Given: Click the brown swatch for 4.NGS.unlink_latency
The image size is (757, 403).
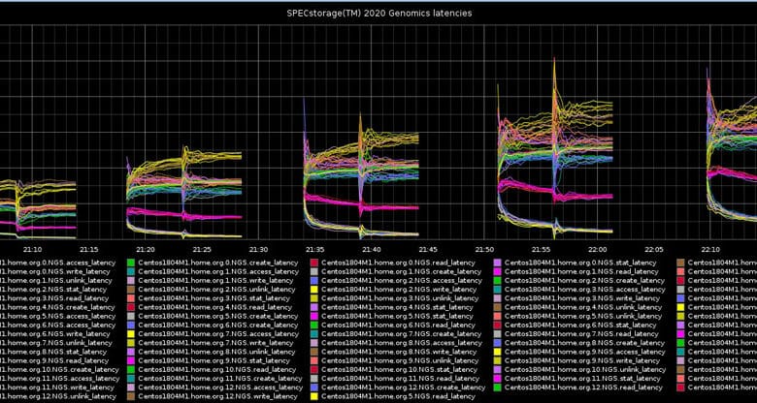Looking at the screenshot, I should click(498, 307).
